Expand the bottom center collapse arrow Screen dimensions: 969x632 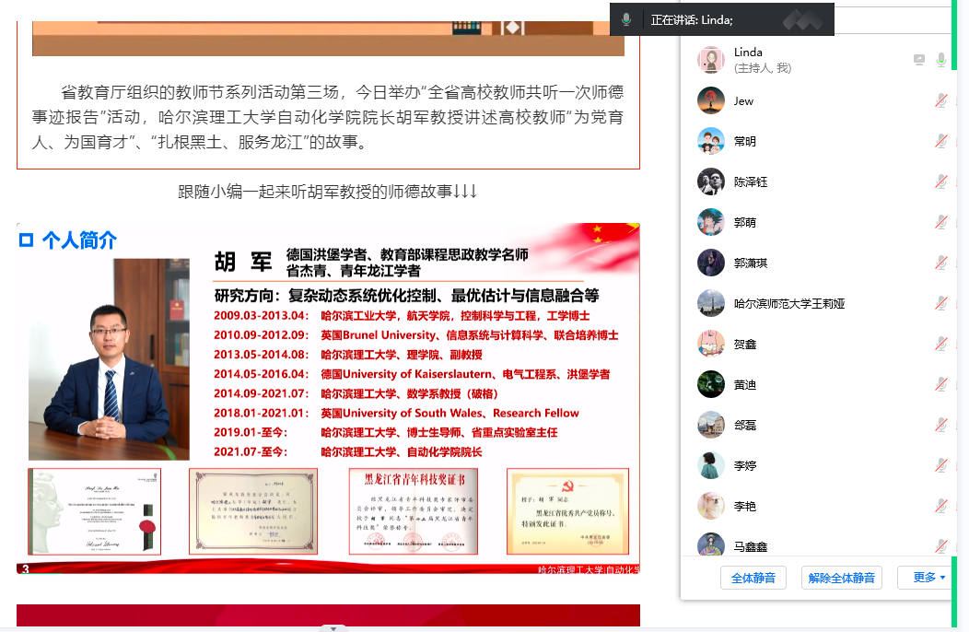click(x=333, y=627)
